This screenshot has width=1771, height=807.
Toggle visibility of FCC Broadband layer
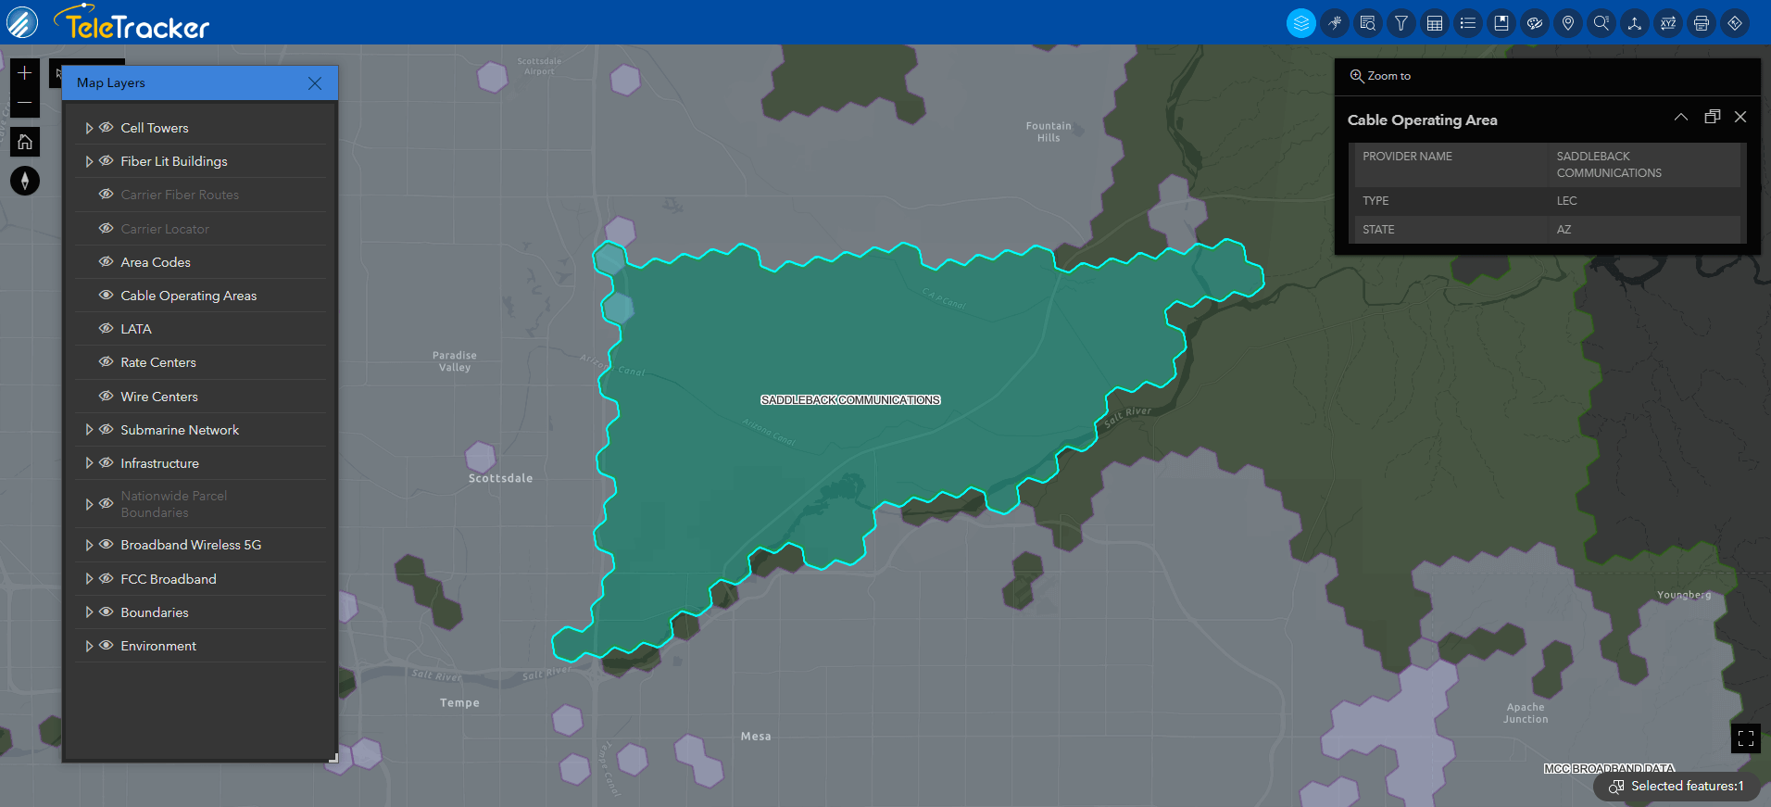[x=107, y=579]
